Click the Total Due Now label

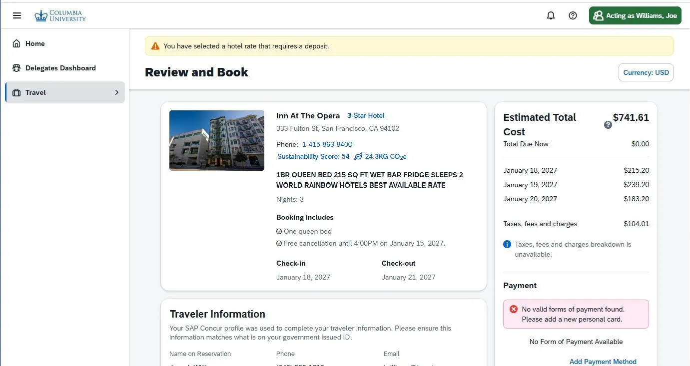(x=526, y=144)
